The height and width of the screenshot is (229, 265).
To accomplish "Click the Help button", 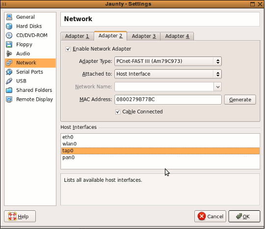I will 20,216.
